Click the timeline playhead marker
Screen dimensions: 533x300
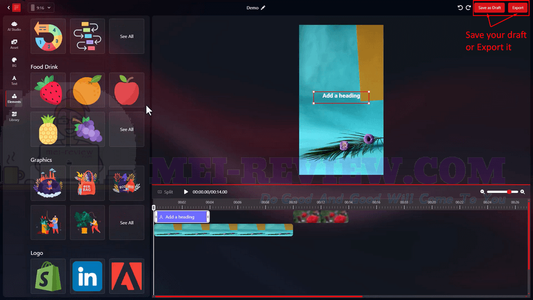154,207
